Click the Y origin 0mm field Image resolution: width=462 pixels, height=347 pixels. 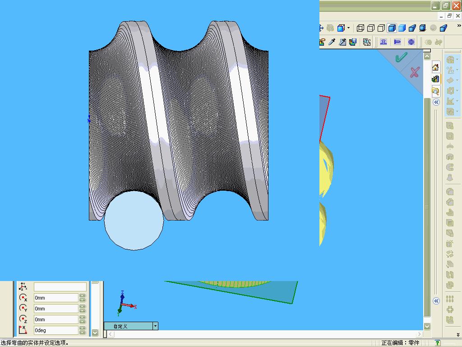(x=56, y=309)
